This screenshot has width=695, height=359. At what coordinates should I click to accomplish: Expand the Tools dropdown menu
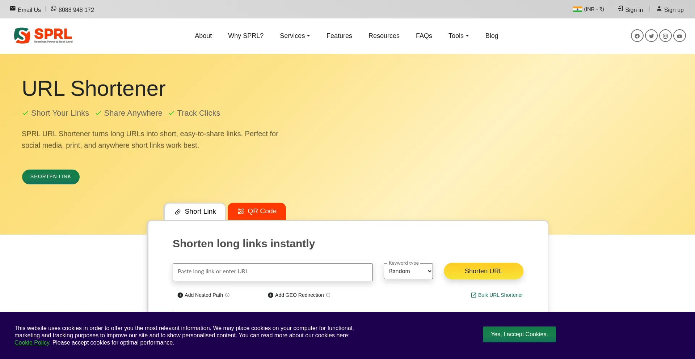tap(459, 36)
